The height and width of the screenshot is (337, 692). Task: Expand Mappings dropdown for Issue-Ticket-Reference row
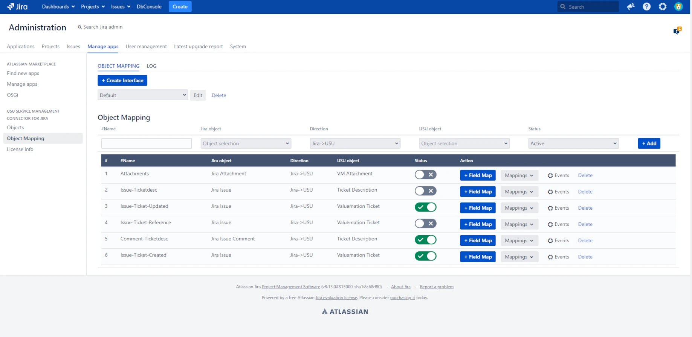(x=519, y=224)
